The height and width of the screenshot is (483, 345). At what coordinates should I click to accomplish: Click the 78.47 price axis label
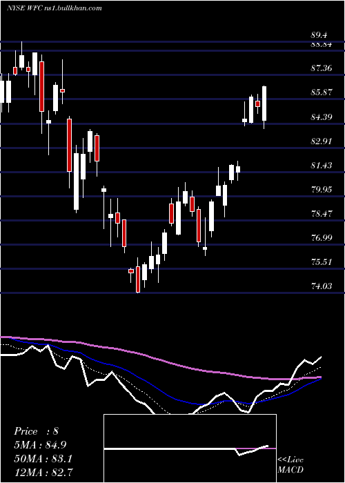[x=322, y=213]
